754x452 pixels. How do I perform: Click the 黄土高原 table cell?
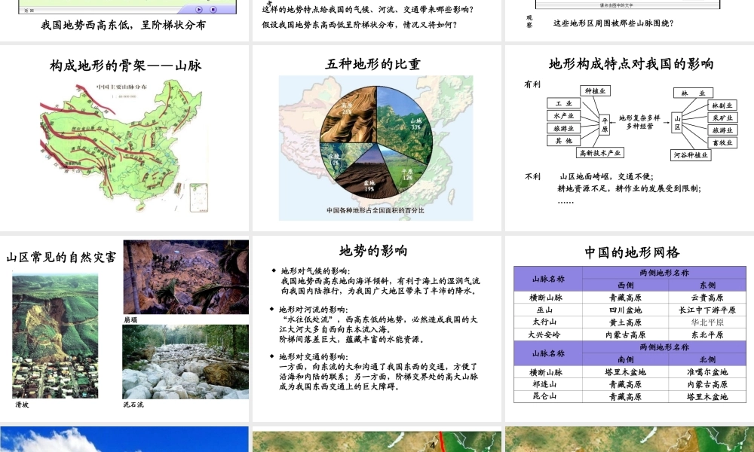pyautogui.click(x=625, y=322)
